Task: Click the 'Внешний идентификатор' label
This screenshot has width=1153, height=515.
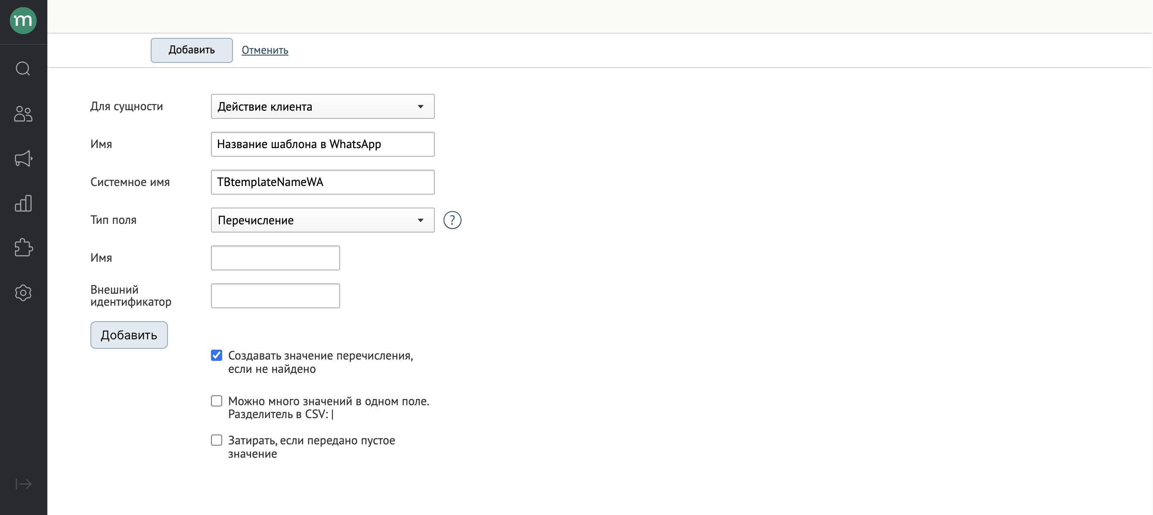Action: tap(131, 295)
